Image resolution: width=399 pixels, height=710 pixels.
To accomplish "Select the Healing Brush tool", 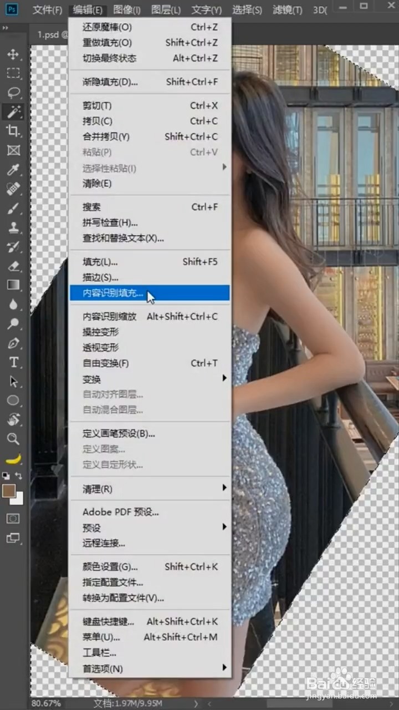I will (13, 189).
